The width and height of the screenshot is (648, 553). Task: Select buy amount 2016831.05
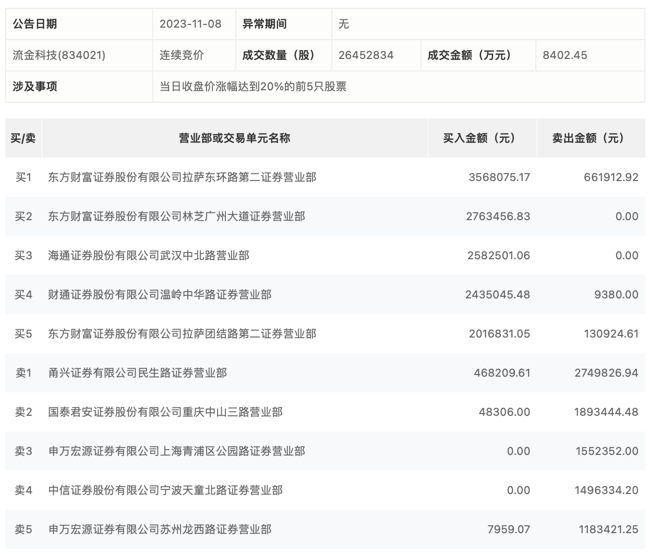pos(499,334)
